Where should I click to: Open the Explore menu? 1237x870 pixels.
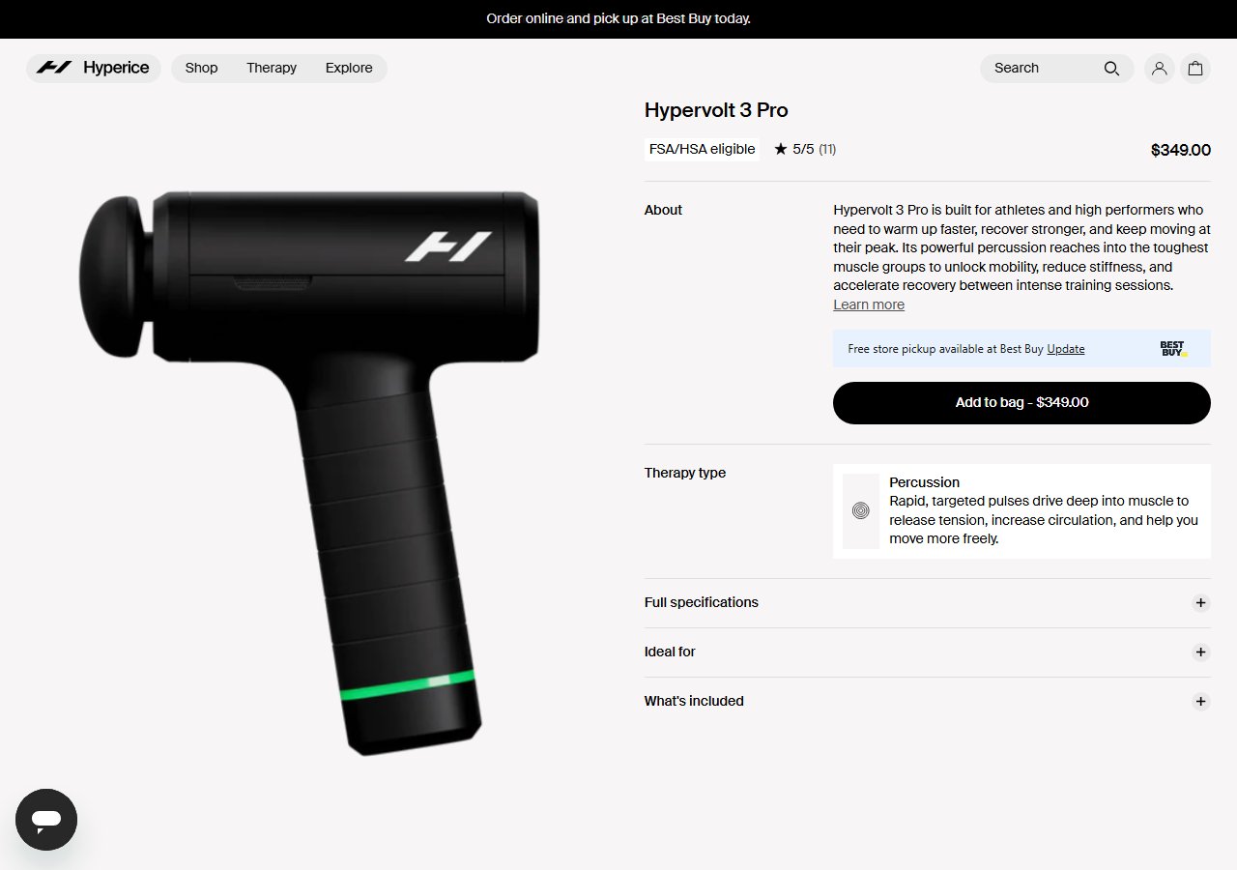coord(349,68)
